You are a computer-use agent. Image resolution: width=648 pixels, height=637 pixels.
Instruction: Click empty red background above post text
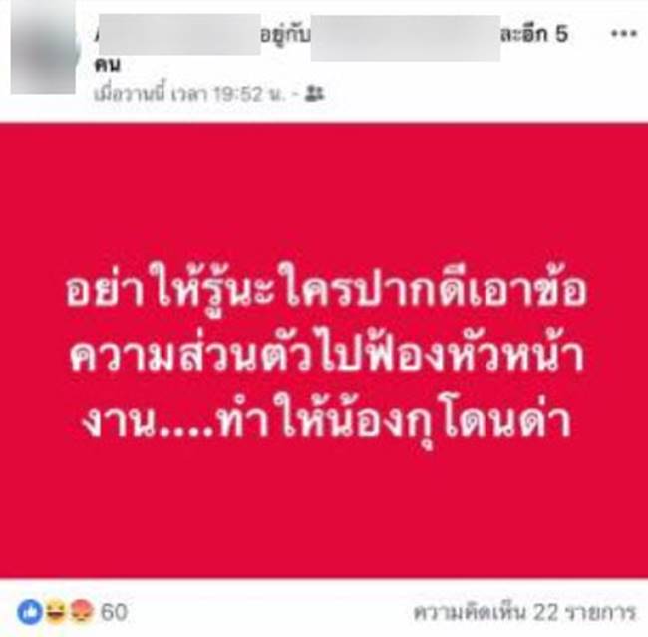(324, 190)
